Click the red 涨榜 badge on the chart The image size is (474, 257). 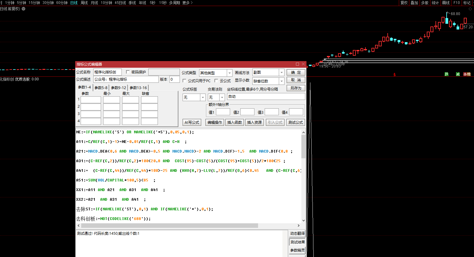click(467, 74)
